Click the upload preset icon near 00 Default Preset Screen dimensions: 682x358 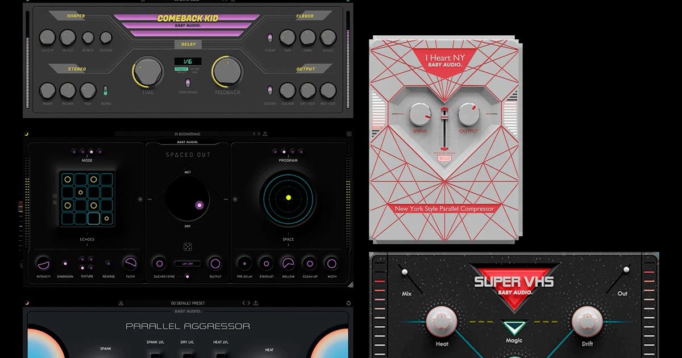coord(256,303)
